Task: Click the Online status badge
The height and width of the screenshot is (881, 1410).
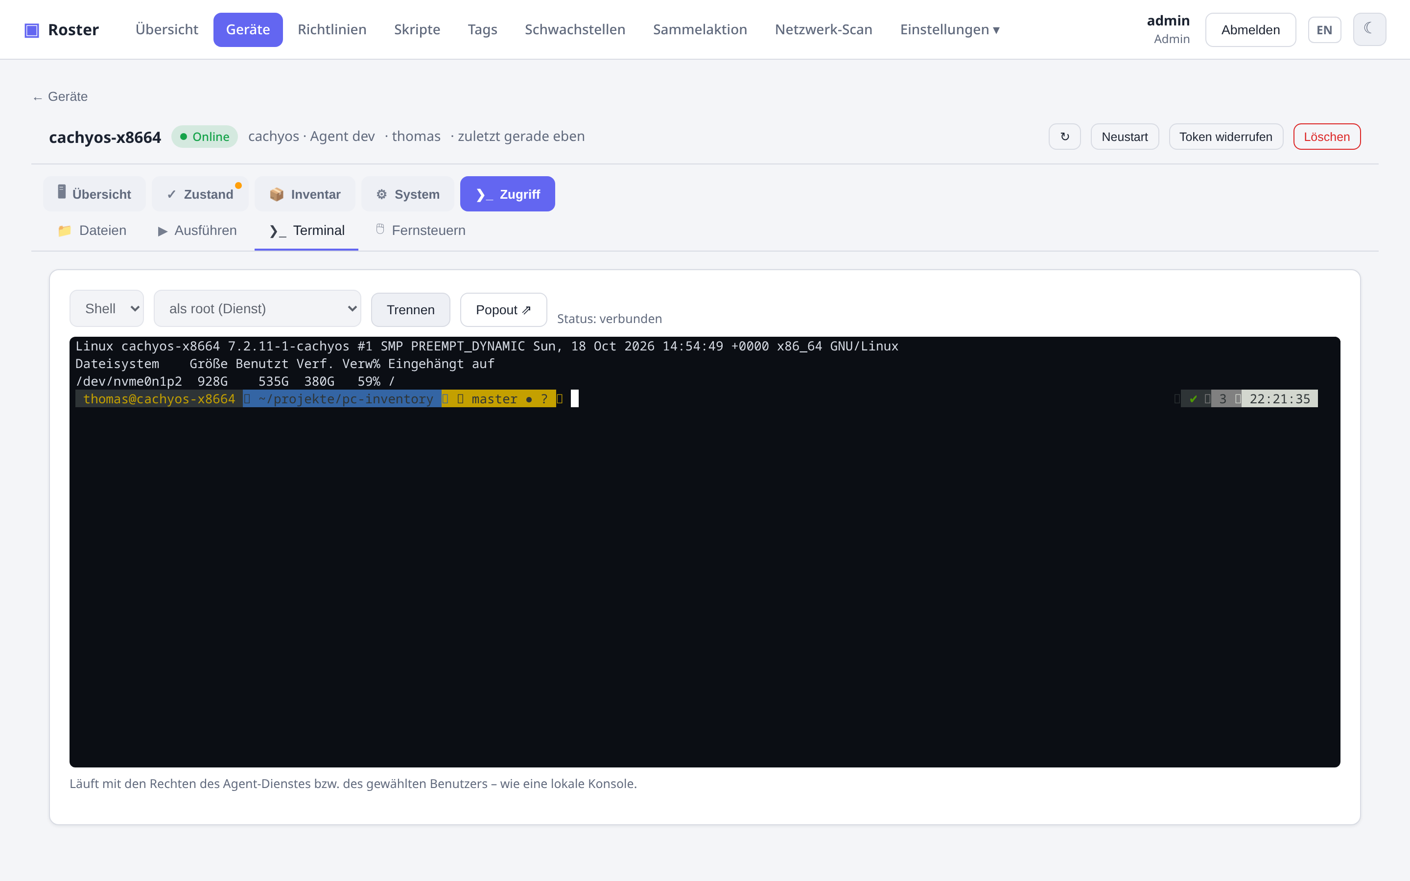Action: tap(205, 137)
